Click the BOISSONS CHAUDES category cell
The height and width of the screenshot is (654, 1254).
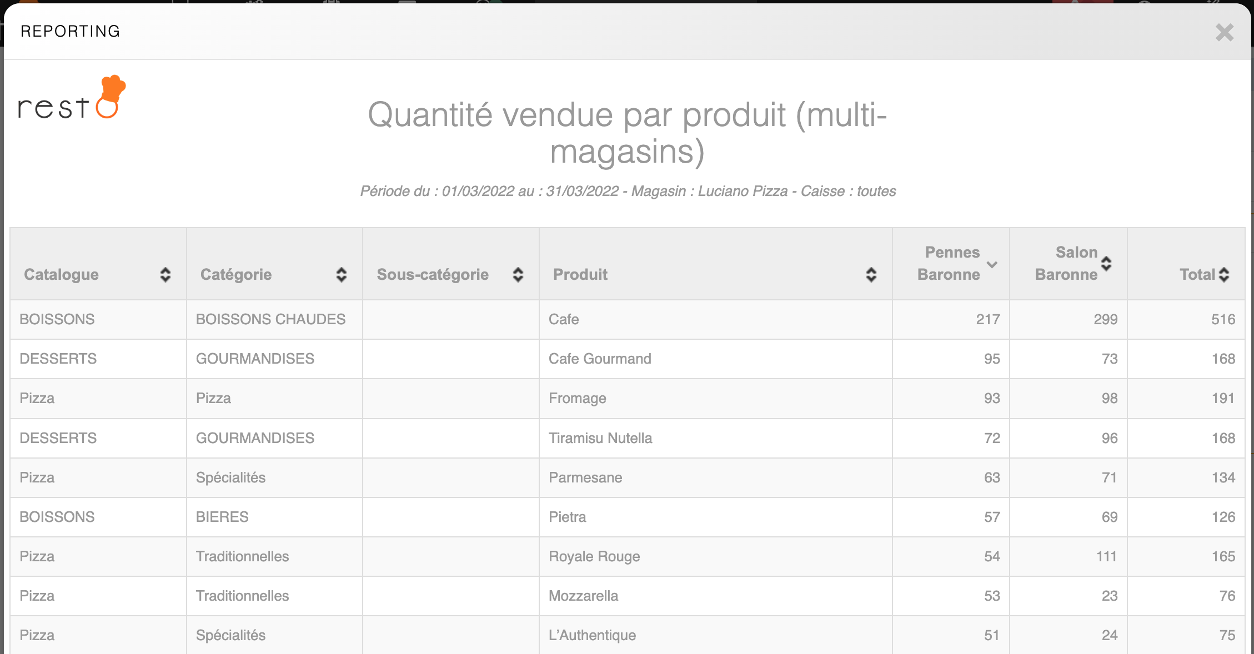click(x=270, y=319)
